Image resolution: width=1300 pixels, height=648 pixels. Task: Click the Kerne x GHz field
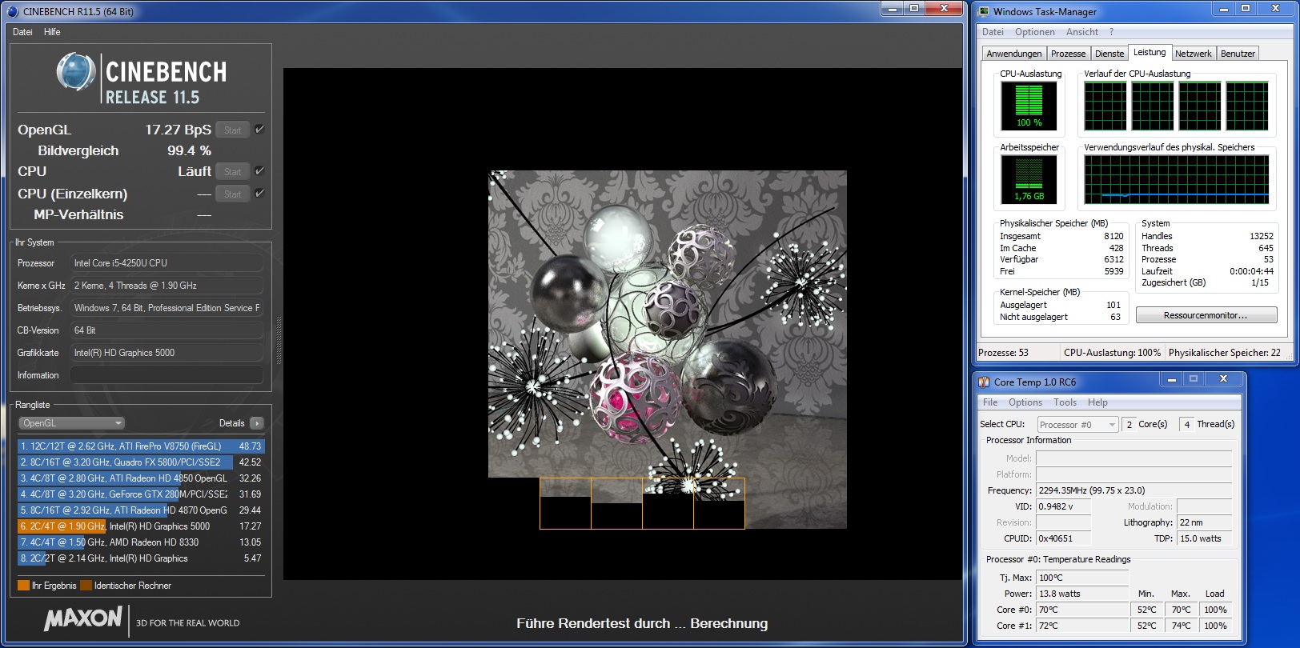[167, 286]
